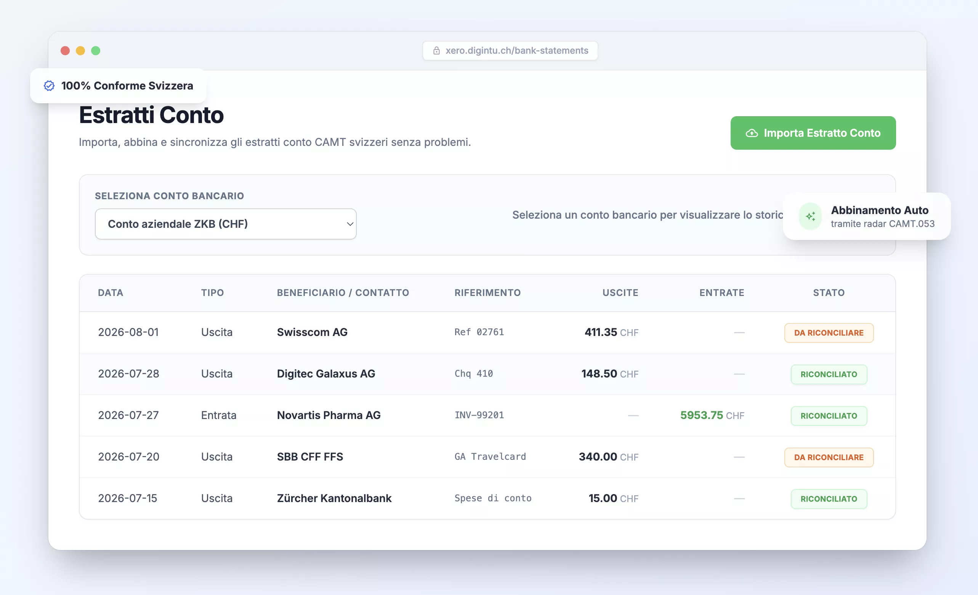
Task: Click the STATO column header
Action: click(829, 293)
